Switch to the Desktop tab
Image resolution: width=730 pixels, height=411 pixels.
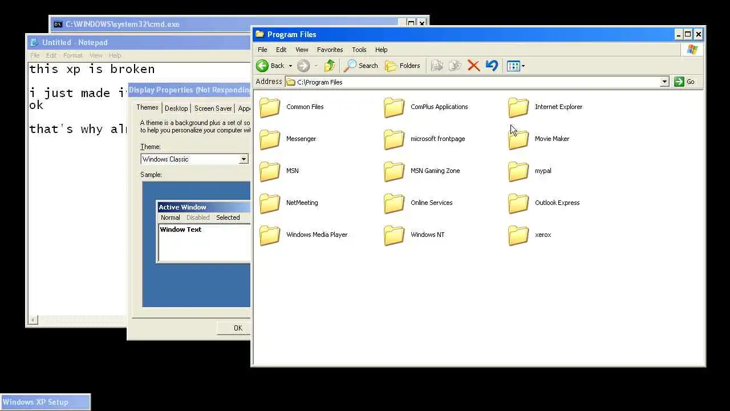176,108
